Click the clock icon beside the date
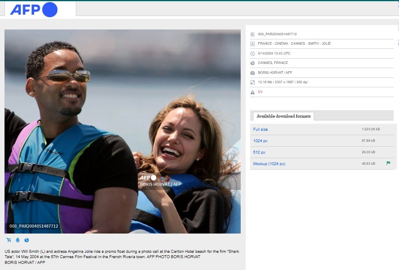The height and width of the screenshot is (270, 399). coord(253,54)
